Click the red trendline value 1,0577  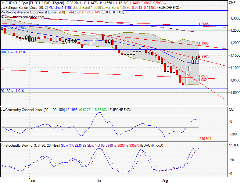point(203,76)
